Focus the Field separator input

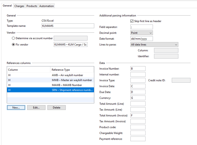pyautogui.click(x=141, y=27)
